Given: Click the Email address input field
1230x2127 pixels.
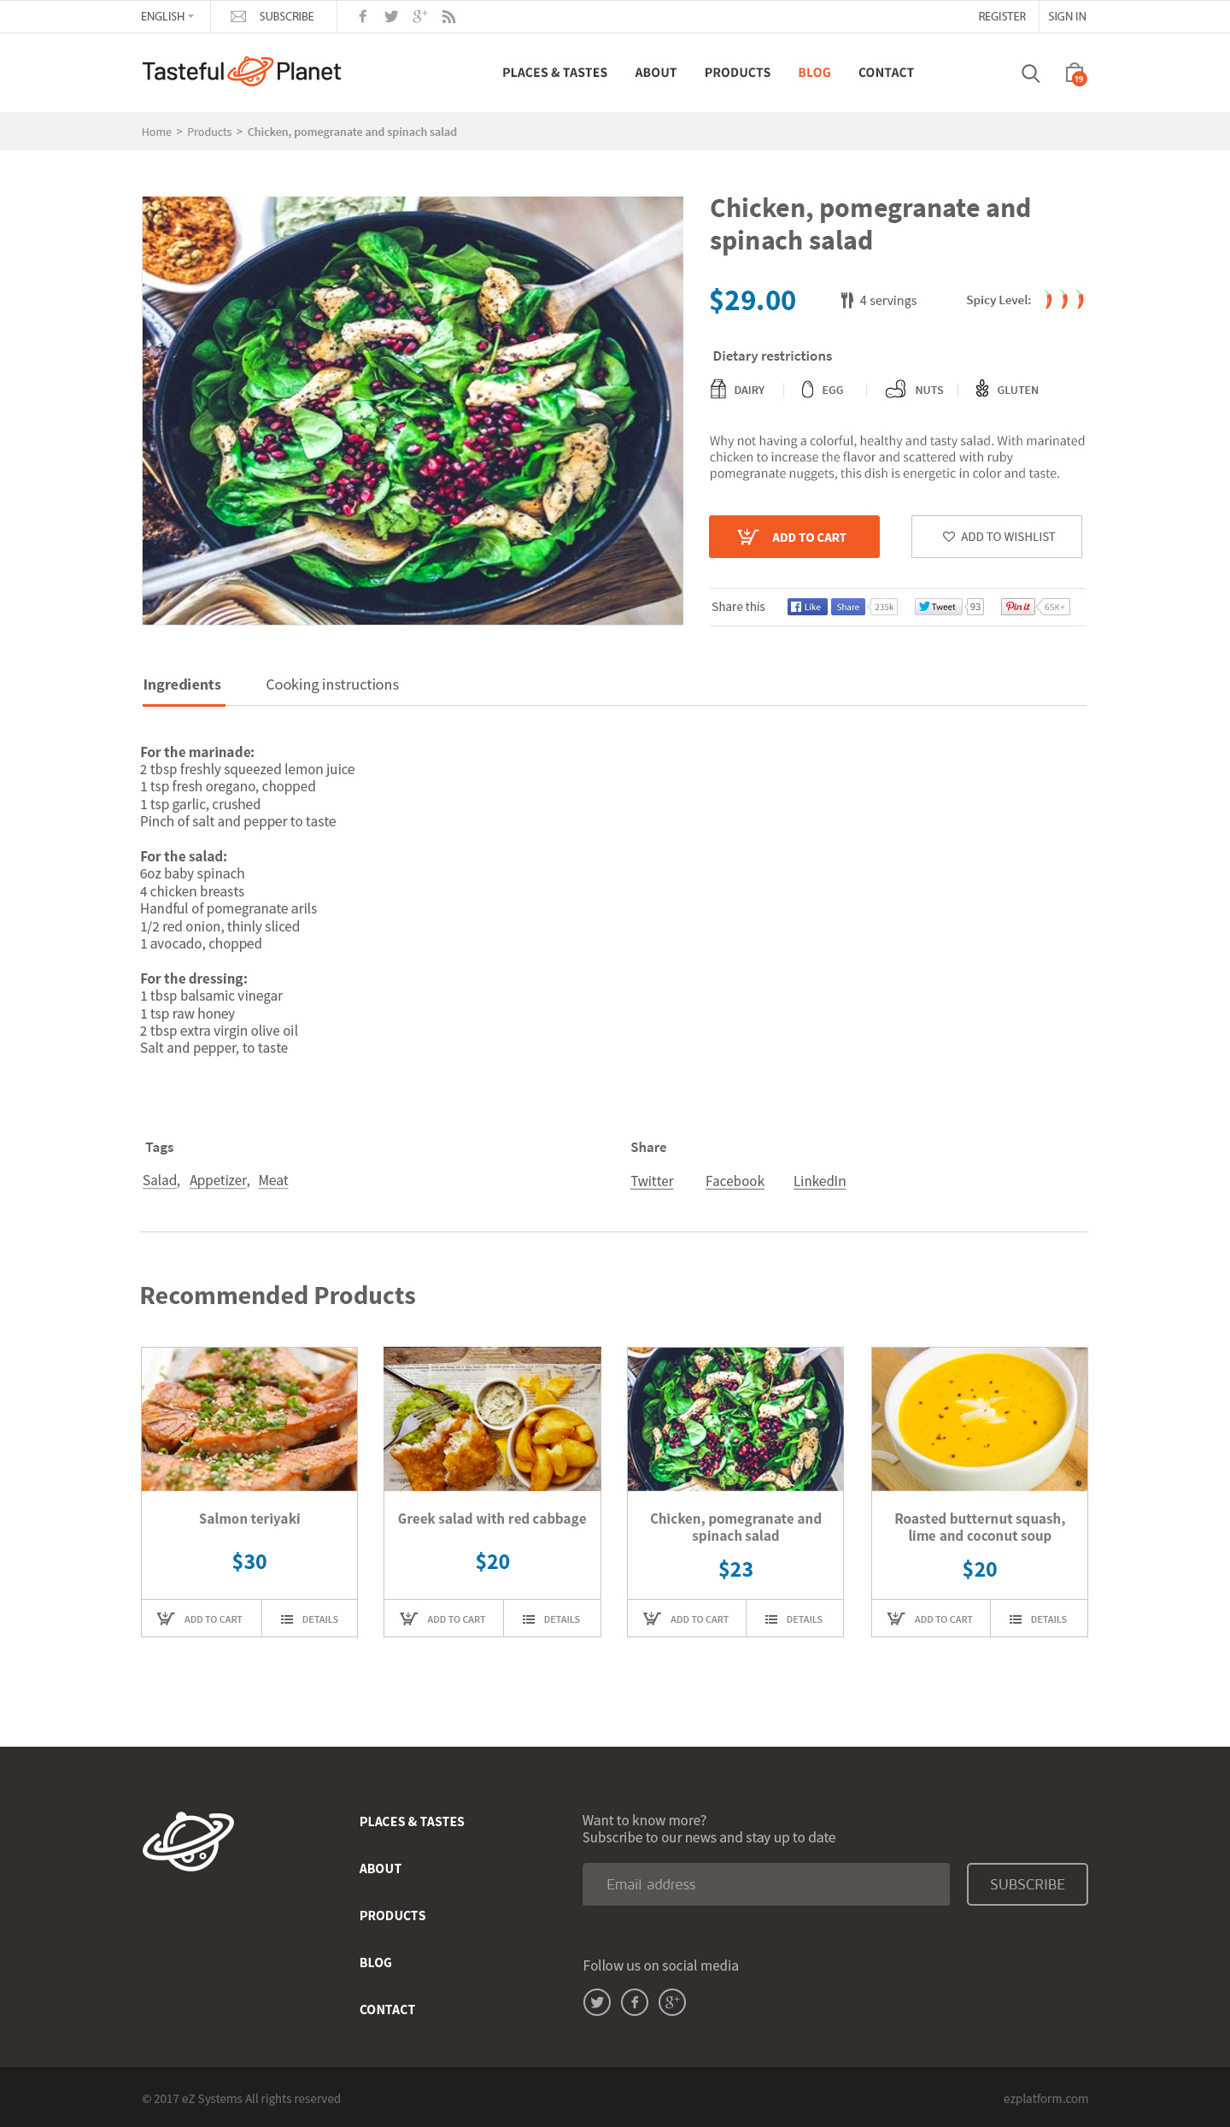Looking at the screenshot, I should click(766, 1884).
